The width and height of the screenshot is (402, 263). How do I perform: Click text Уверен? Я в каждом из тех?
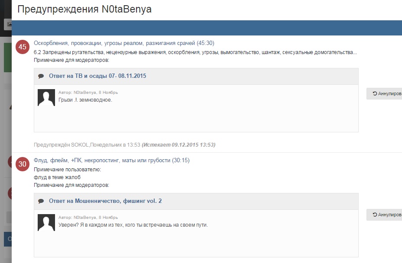click(133, 225)
